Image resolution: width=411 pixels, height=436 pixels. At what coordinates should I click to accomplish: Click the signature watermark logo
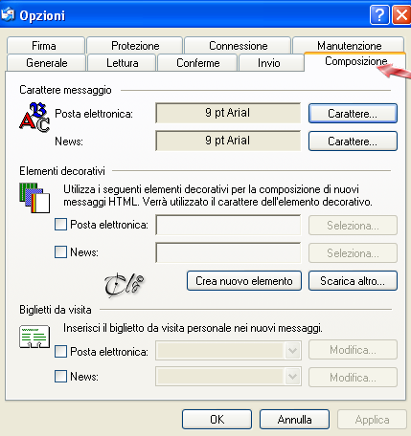tap(124, 284)
